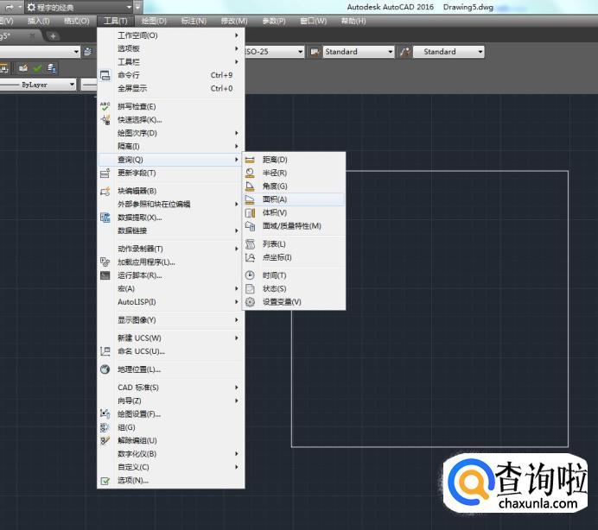Click the green checkmark toolbar icon

pos(37,68)
